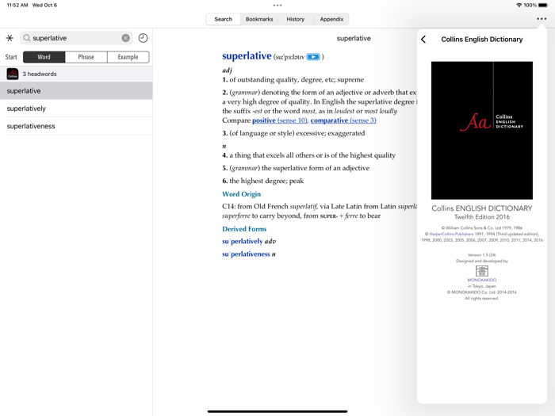This screenshot has width=555, height=416.
Task: Tap the time in the status bar
Action: (17, 6)
